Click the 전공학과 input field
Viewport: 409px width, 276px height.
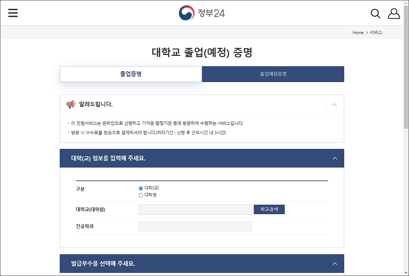[x=195, y=226]
